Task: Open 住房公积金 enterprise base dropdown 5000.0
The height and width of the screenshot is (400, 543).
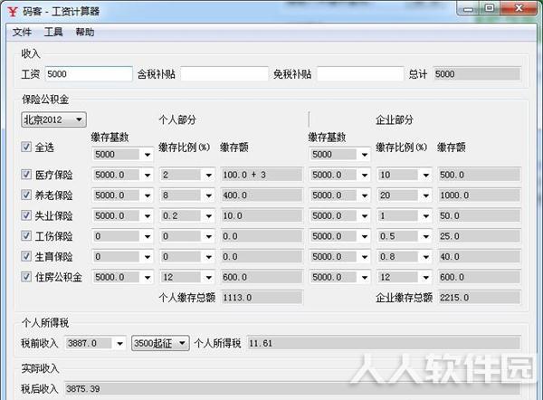Action: tap(339, 277)
